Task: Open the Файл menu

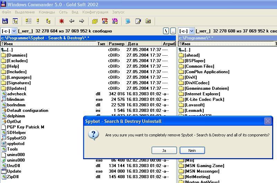Action: pyautogui.click(x=6, y=12)
